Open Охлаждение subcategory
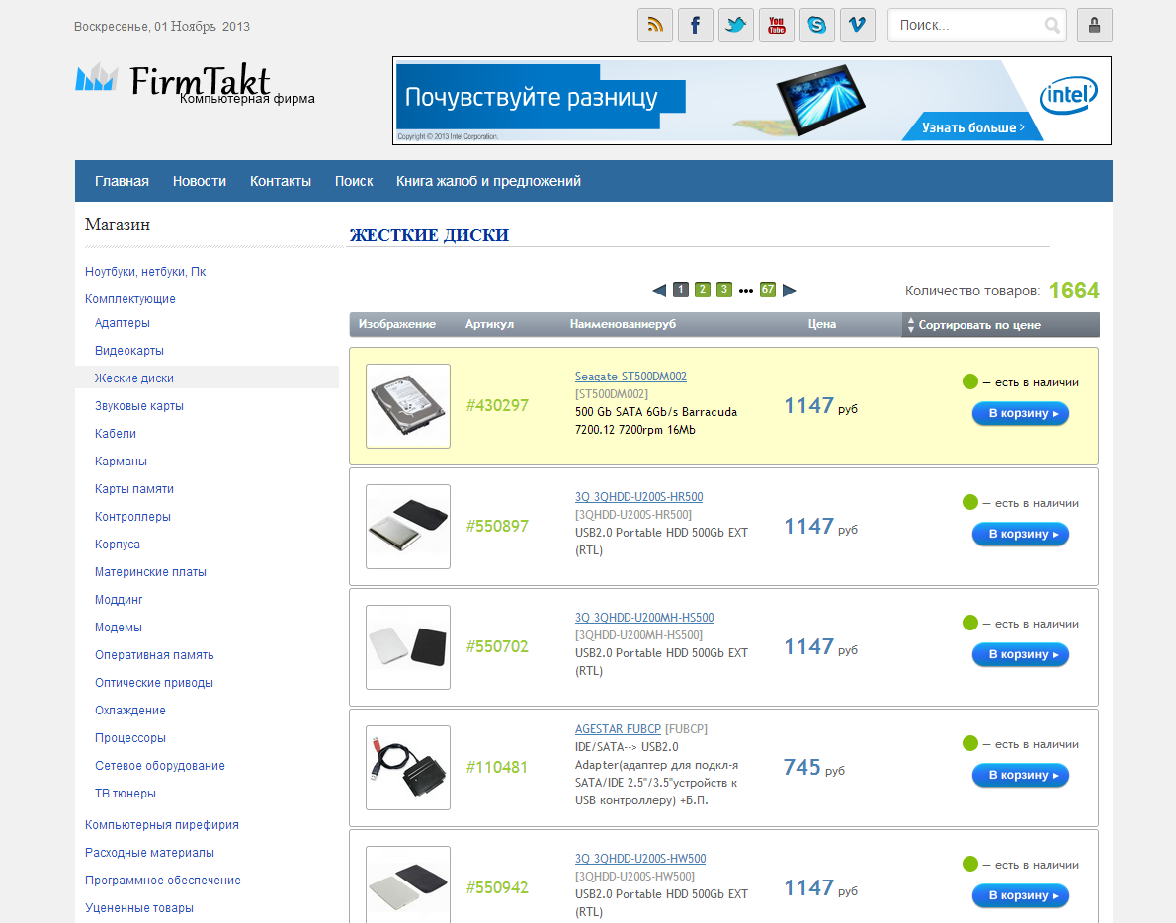The height and width of the screenshot is (923, 1176). coord(129,711)
